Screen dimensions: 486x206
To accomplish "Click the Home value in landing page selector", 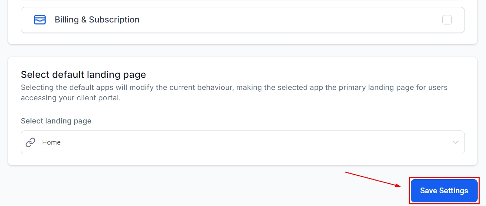I will [51, 143].
